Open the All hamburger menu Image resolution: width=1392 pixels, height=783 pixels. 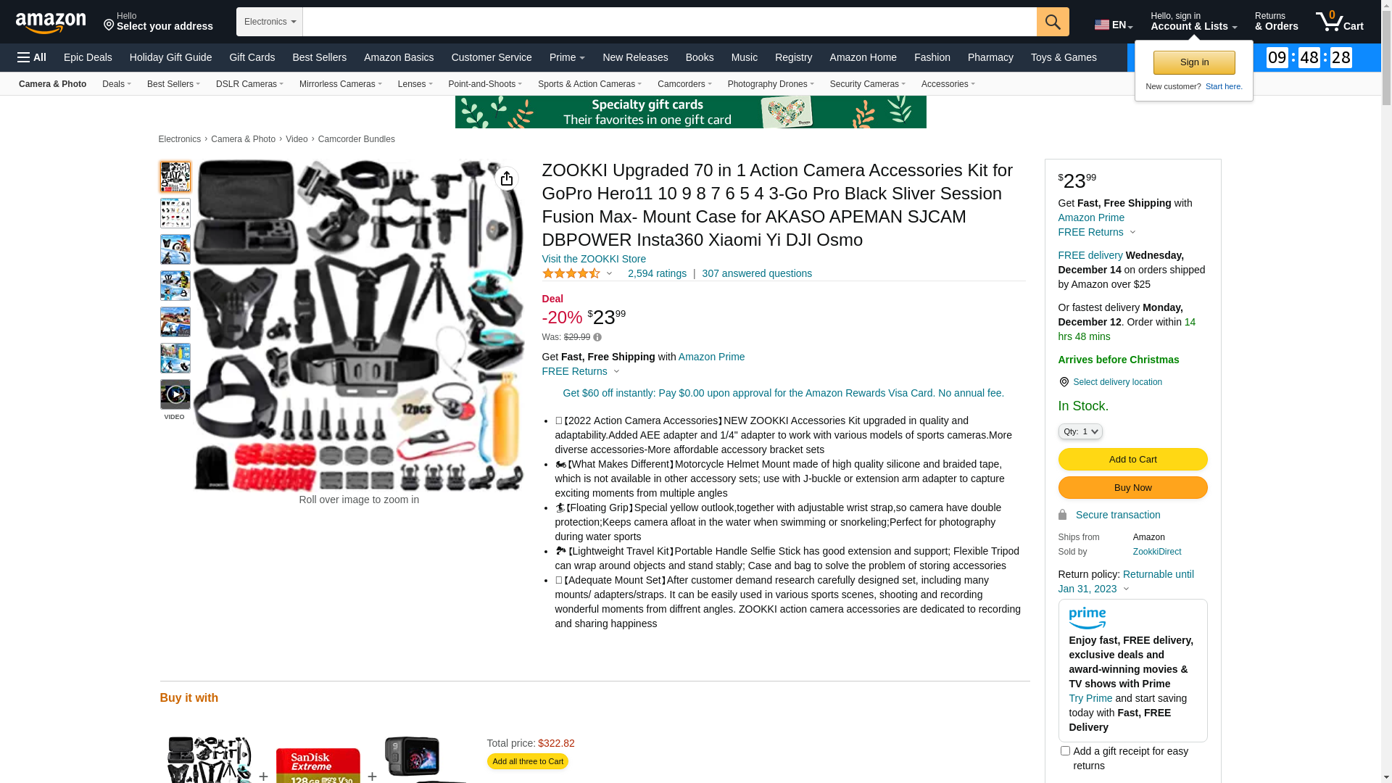pyautogui.click(x=32, y=57)
